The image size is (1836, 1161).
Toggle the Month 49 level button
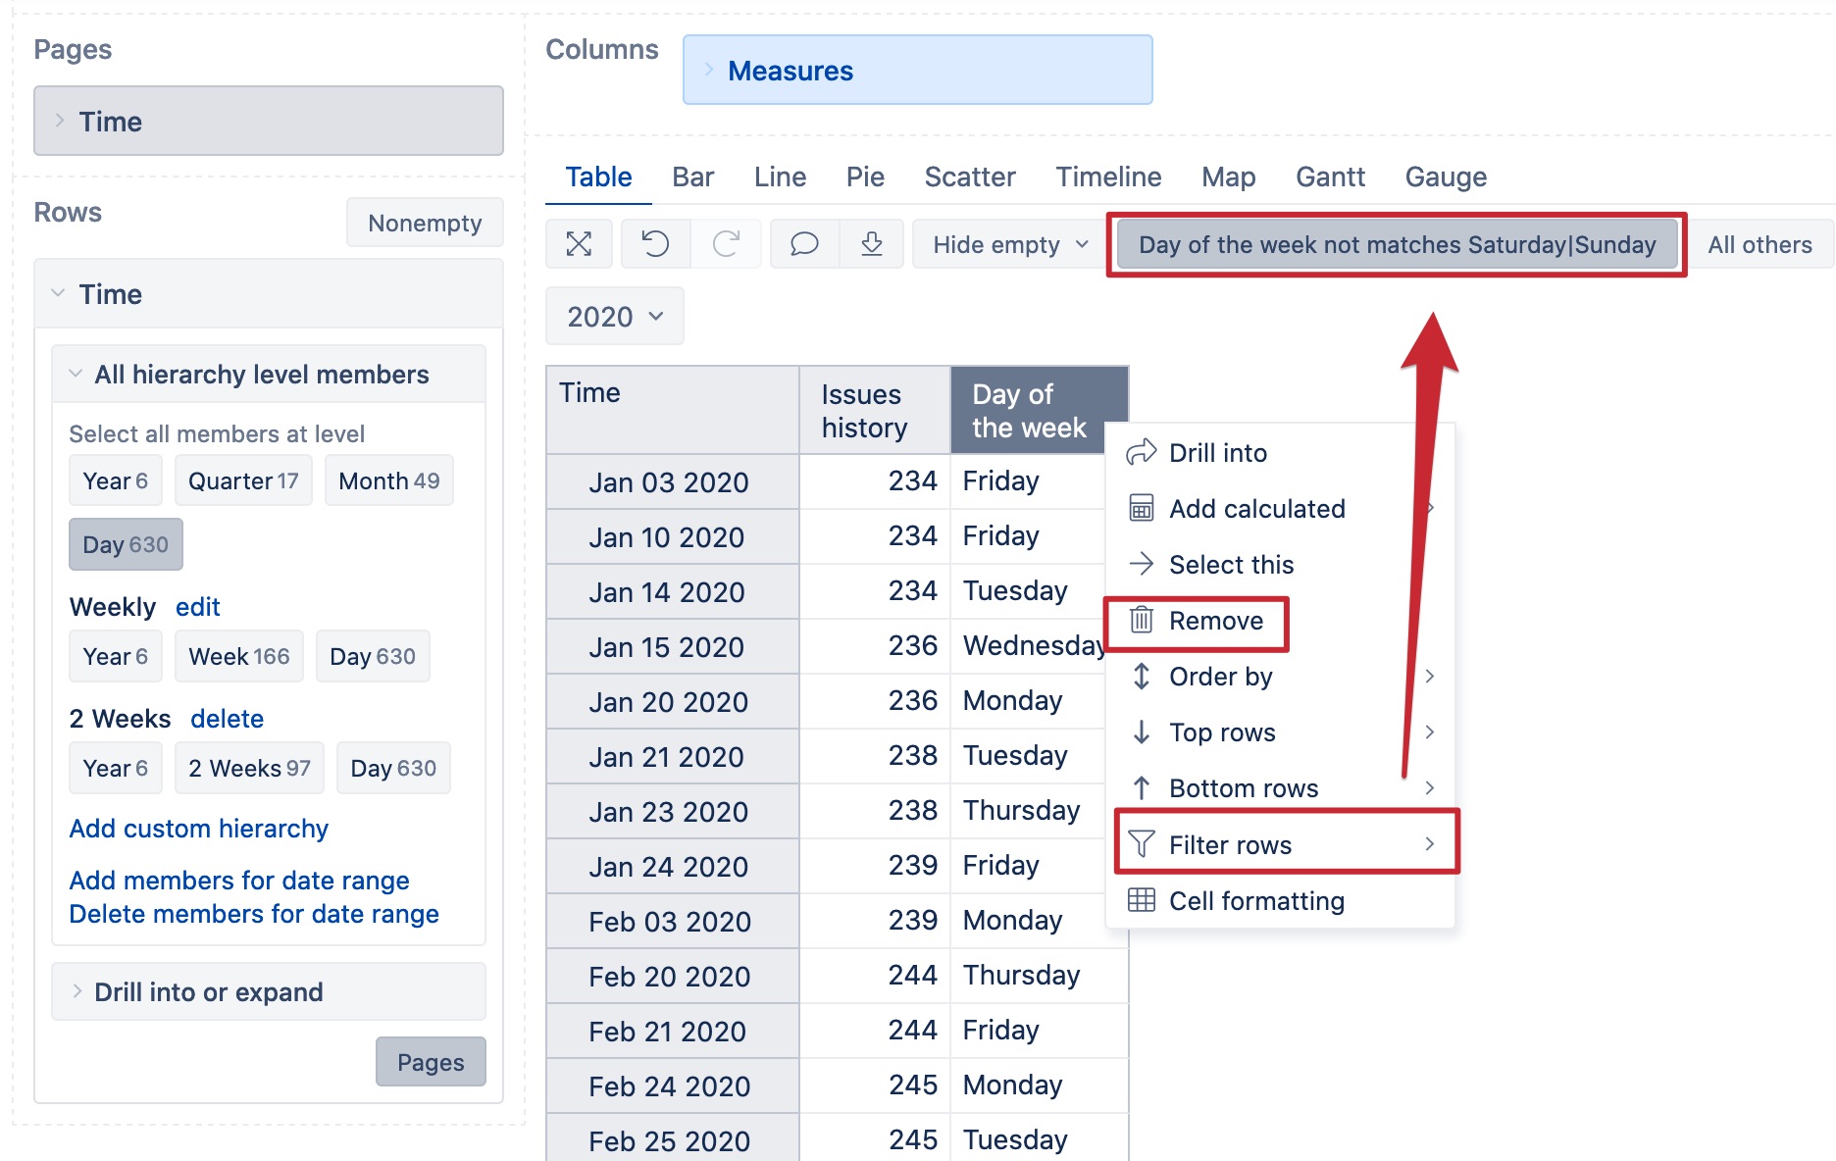(388, 480)
